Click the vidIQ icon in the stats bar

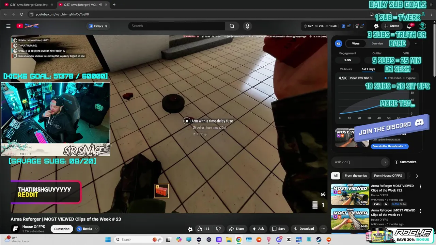(343, 26)
